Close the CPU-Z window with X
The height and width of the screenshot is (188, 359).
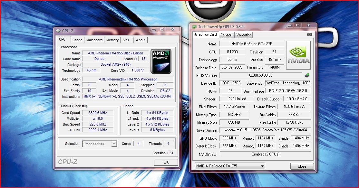coord(173,30)
